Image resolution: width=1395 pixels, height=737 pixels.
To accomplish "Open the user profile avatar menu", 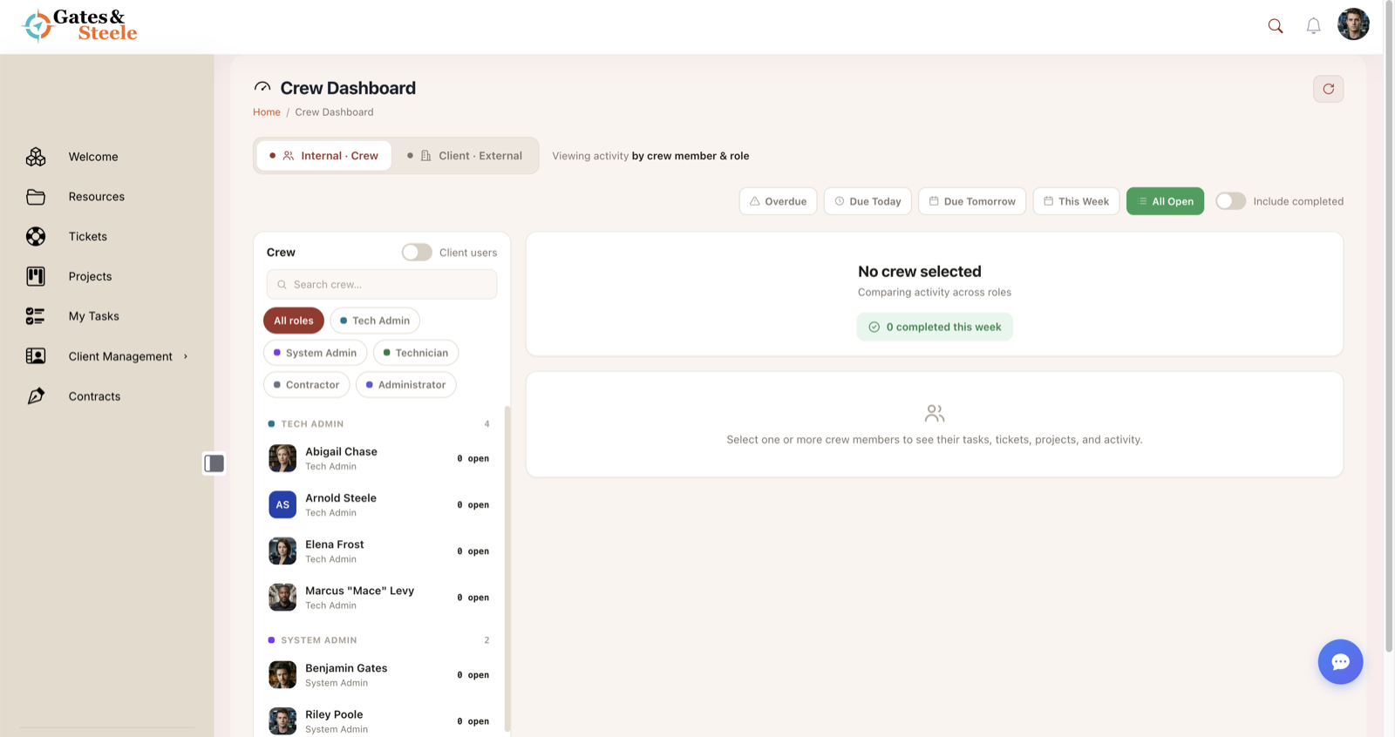I will [x=1353, y=24].
